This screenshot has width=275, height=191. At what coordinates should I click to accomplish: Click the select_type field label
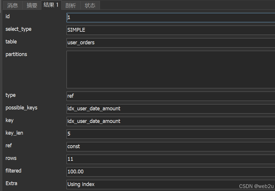(18, 29)
